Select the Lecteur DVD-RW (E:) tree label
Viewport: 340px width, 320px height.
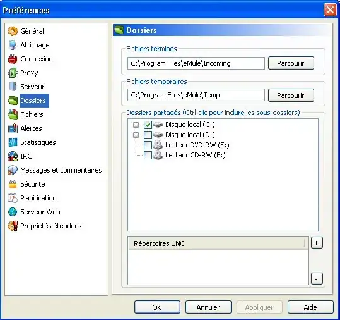pyautogui.click(x=197, y=145)
